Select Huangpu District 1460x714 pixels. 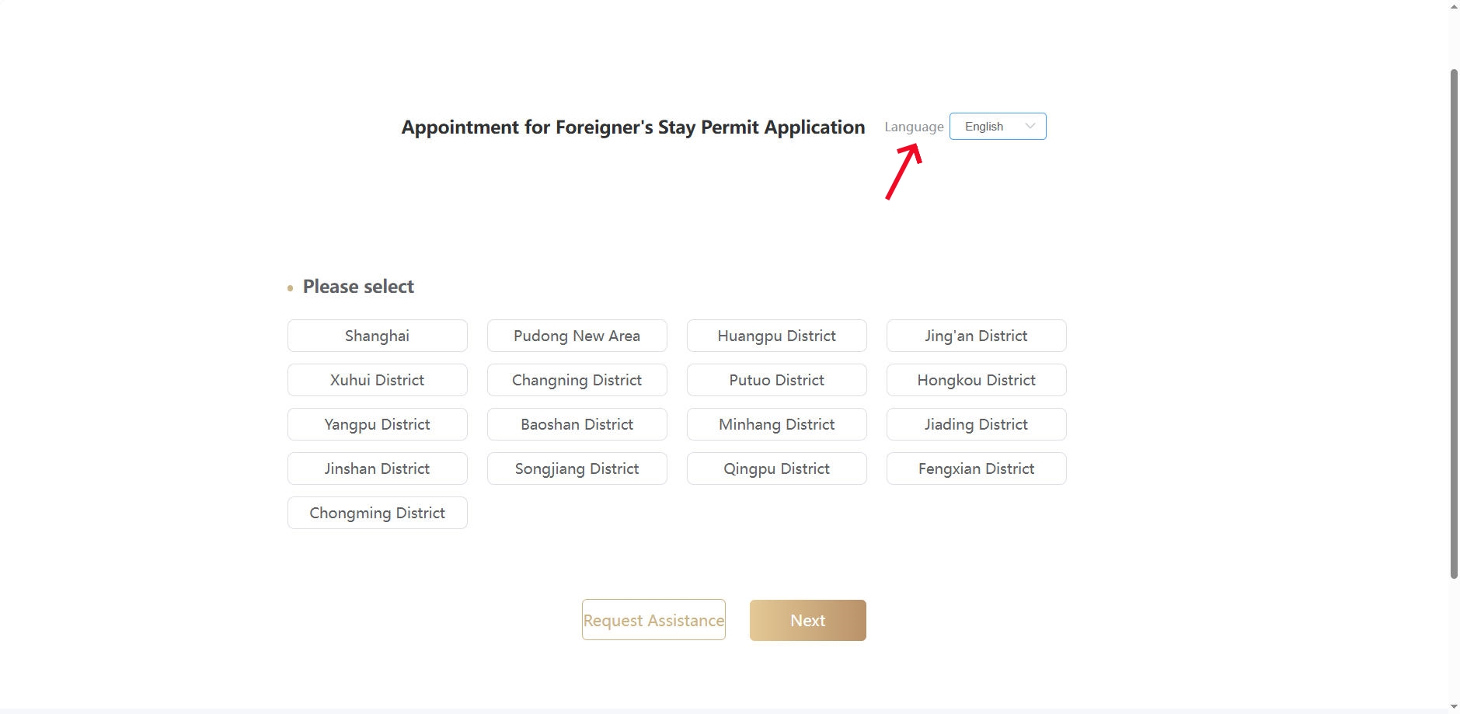(777, 336)
